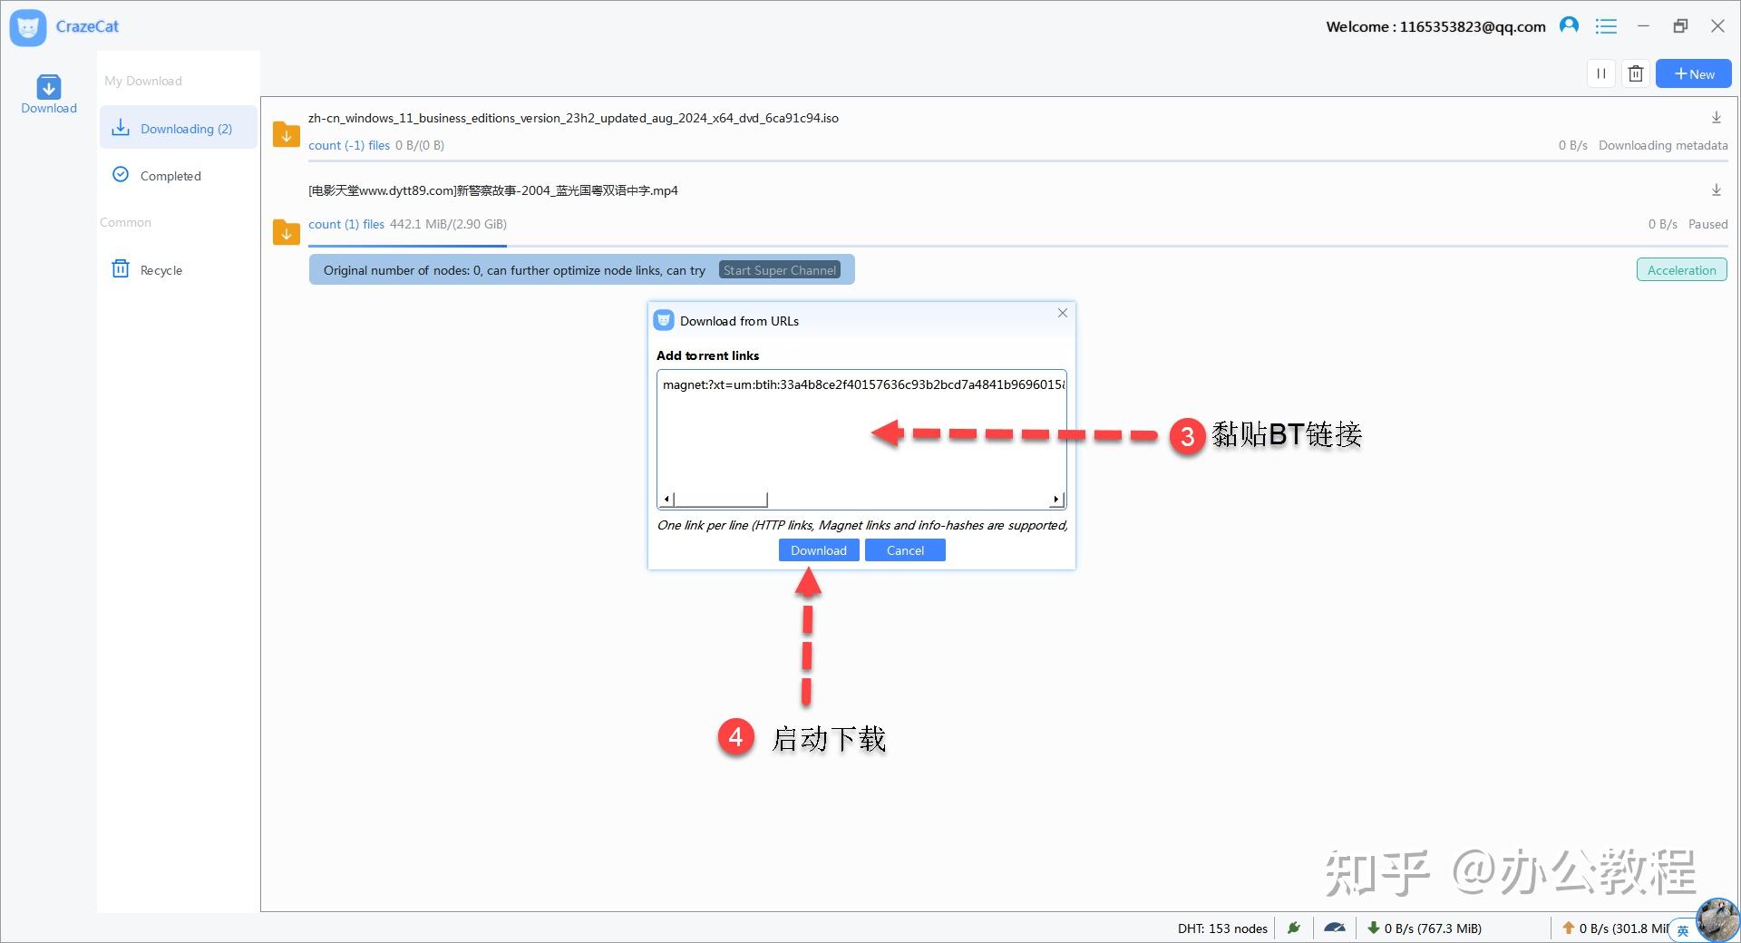
Task: Select the zh-cn_windows_11 iso file name
Action: [x=573, y=118]
